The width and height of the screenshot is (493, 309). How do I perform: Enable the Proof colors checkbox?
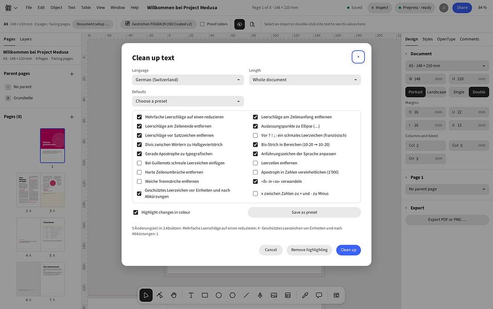click(202, 24)
